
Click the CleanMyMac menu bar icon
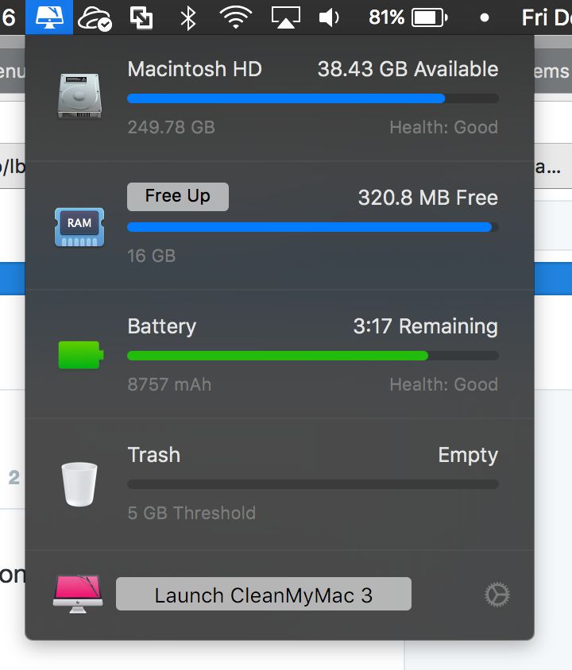tap(49, 17)
